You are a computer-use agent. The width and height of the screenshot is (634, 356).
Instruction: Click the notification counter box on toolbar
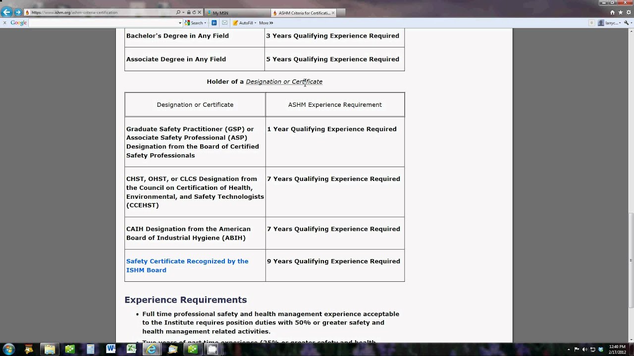[x=591, y=23]
